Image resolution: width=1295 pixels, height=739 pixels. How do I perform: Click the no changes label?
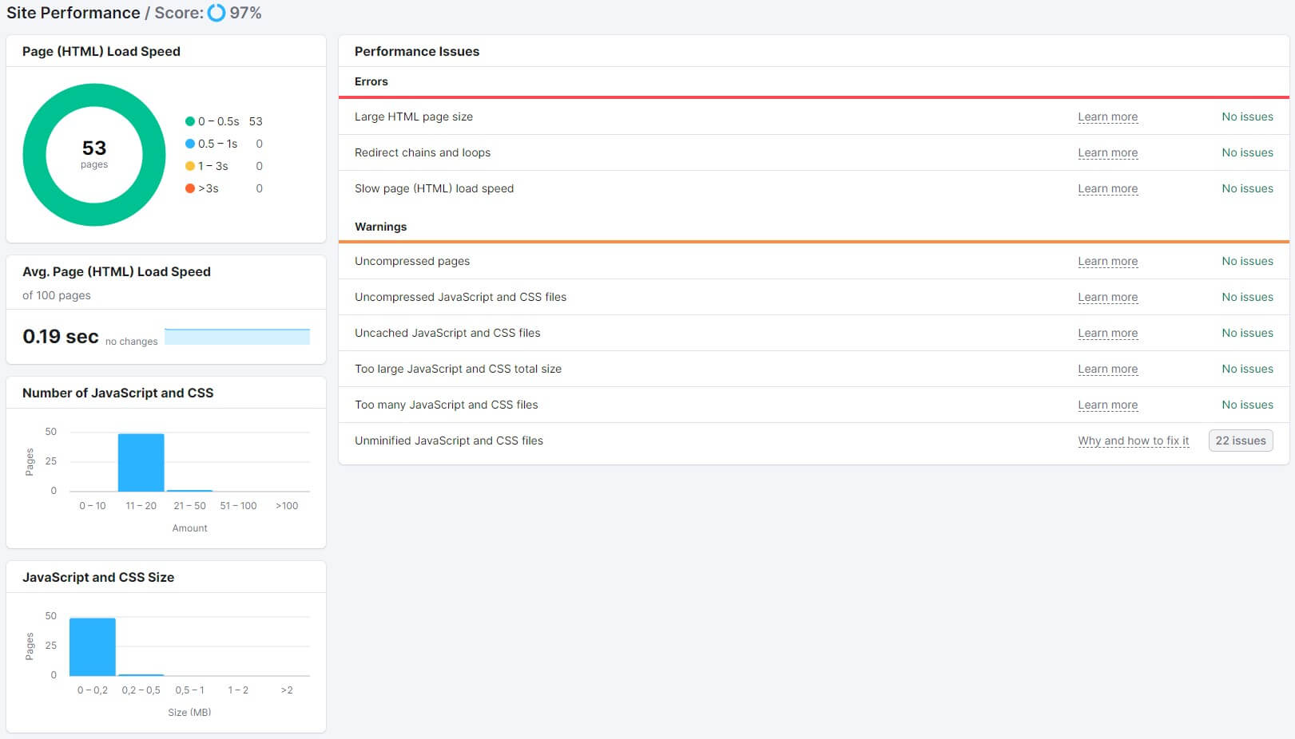(132, 342)
